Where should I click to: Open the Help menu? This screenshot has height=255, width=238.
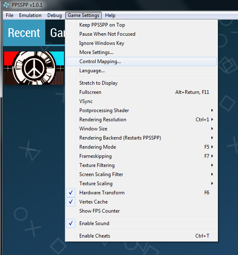click(110, 15)
